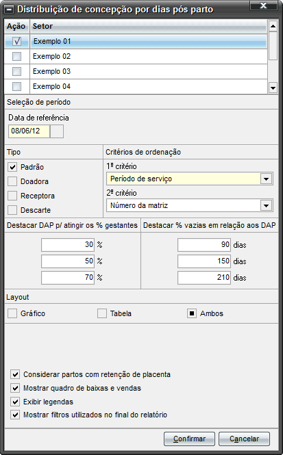This screenshot has height=455, width=283.
Task: Open the calendar picker beside the reference date
Action: coord(57,131)
